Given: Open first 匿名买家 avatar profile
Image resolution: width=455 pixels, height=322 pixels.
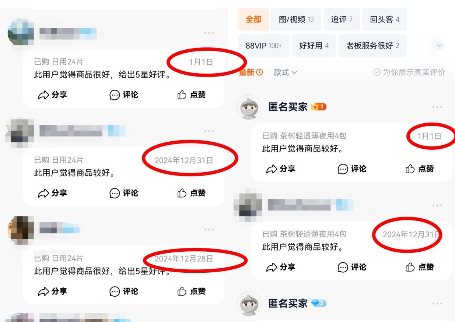Looking at the screenshot, I should pyautogui.click(x=248, y=107).
